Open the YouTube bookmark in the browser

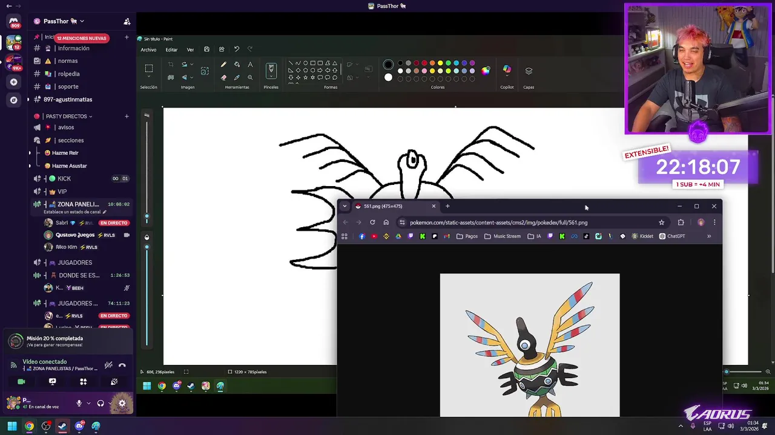pyautogui.click(x=374, y=236)
